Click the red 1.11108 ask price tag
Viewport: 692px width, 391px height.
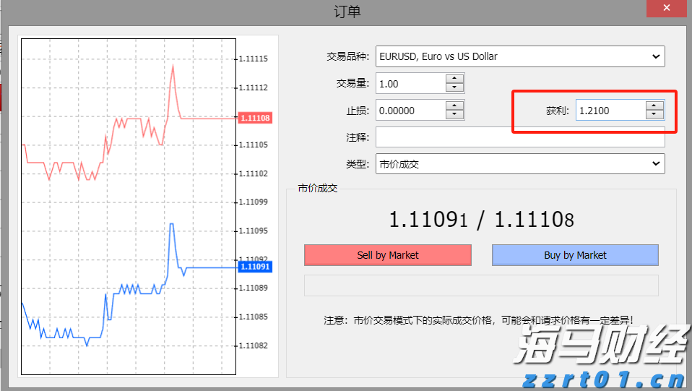click(254, 117)
